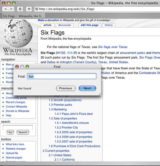Viewport: 160px width, 166px height.
Task: Go forward with the browser forward arrow
Action: click(x=12, y=9)
